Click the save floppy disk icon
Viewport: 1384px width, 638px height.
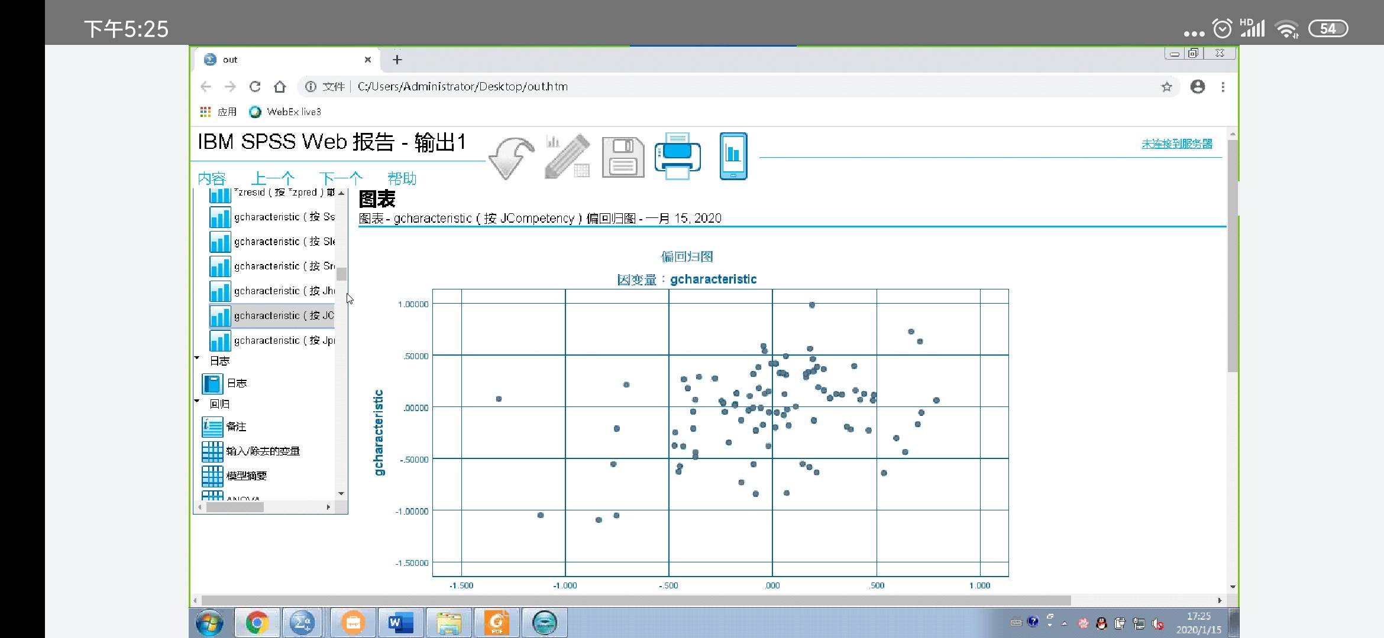(623, 157)
